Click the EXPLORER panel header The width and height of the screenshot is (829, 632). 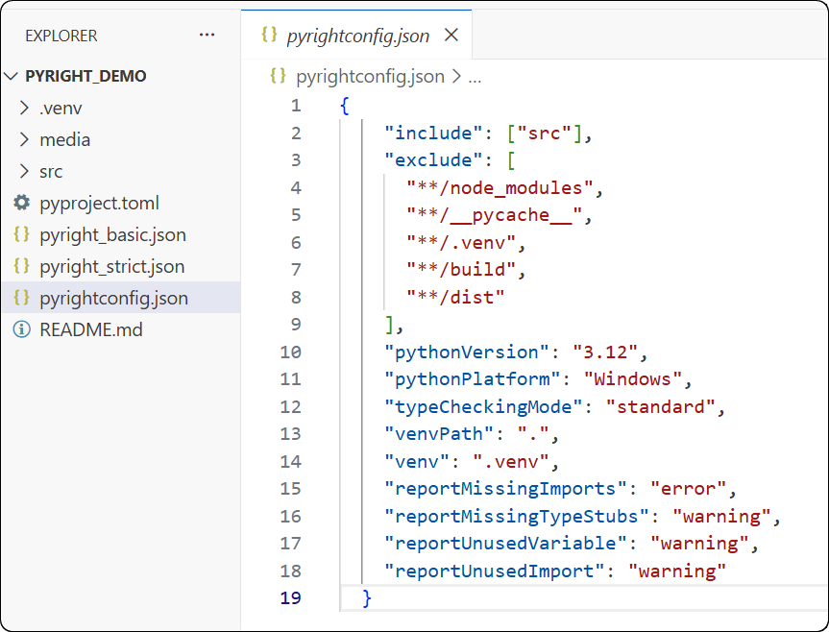(61, 36)
